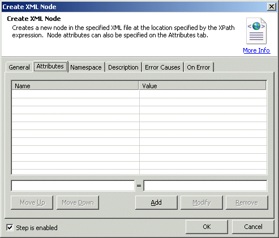Click the Name column header
Screen dimensions: 279x238
(75, 86)
